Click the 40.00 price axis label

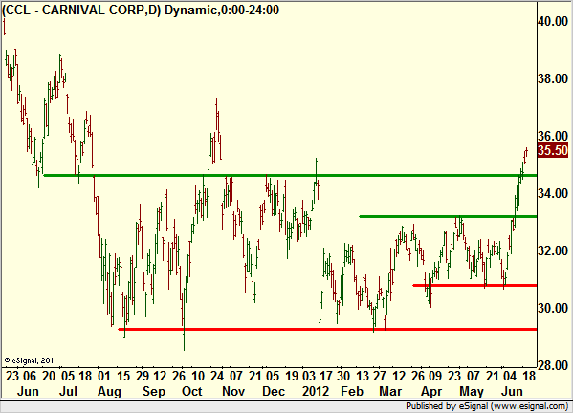553,21
